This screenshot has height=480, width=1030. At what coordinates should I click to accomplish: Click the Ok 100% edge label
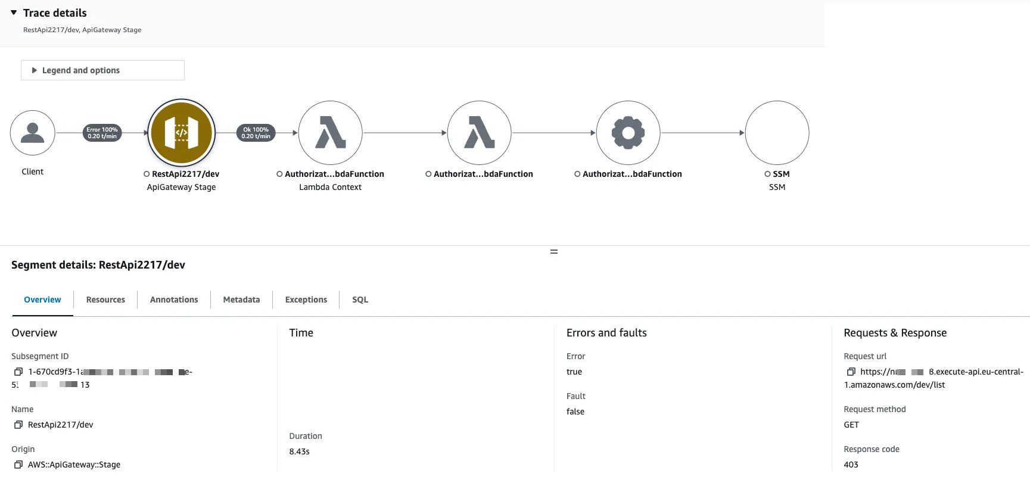coord(256,133)
